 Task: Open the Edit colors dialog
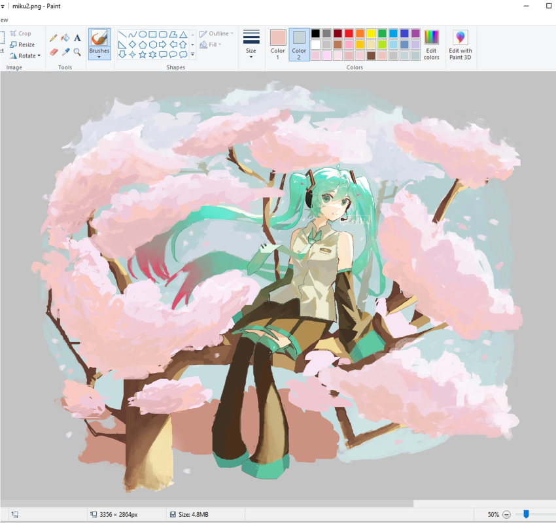tap(431, 44)
